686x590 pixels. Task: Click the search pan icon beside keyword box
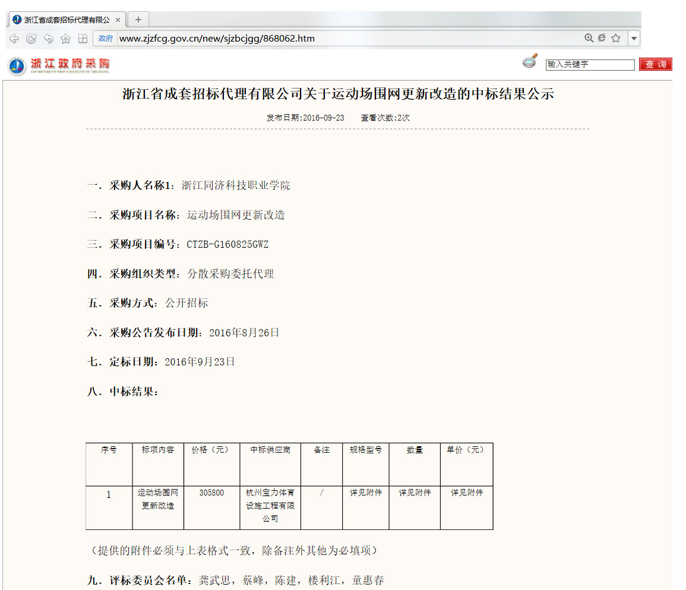(x=530, y=61)
